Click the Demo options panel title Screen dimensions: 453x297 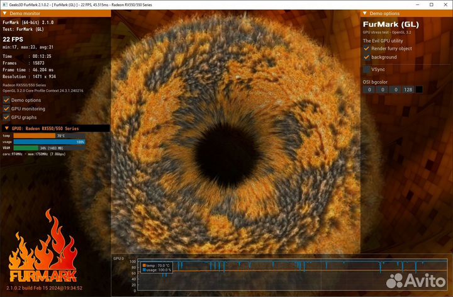[384, 13]
